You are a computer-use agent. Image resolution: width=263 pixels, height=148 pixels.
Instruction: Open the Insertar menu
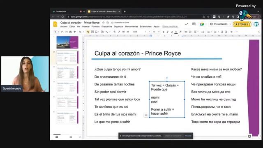(86, 26)
